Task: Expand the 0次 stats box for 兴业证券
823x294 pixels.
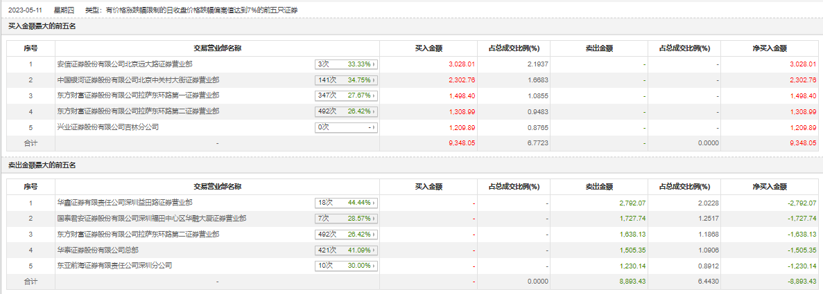Action: 347,127
